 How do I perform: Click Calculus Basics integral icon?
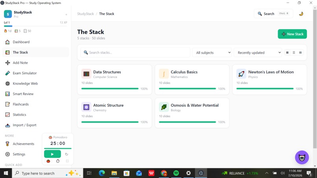164,74
